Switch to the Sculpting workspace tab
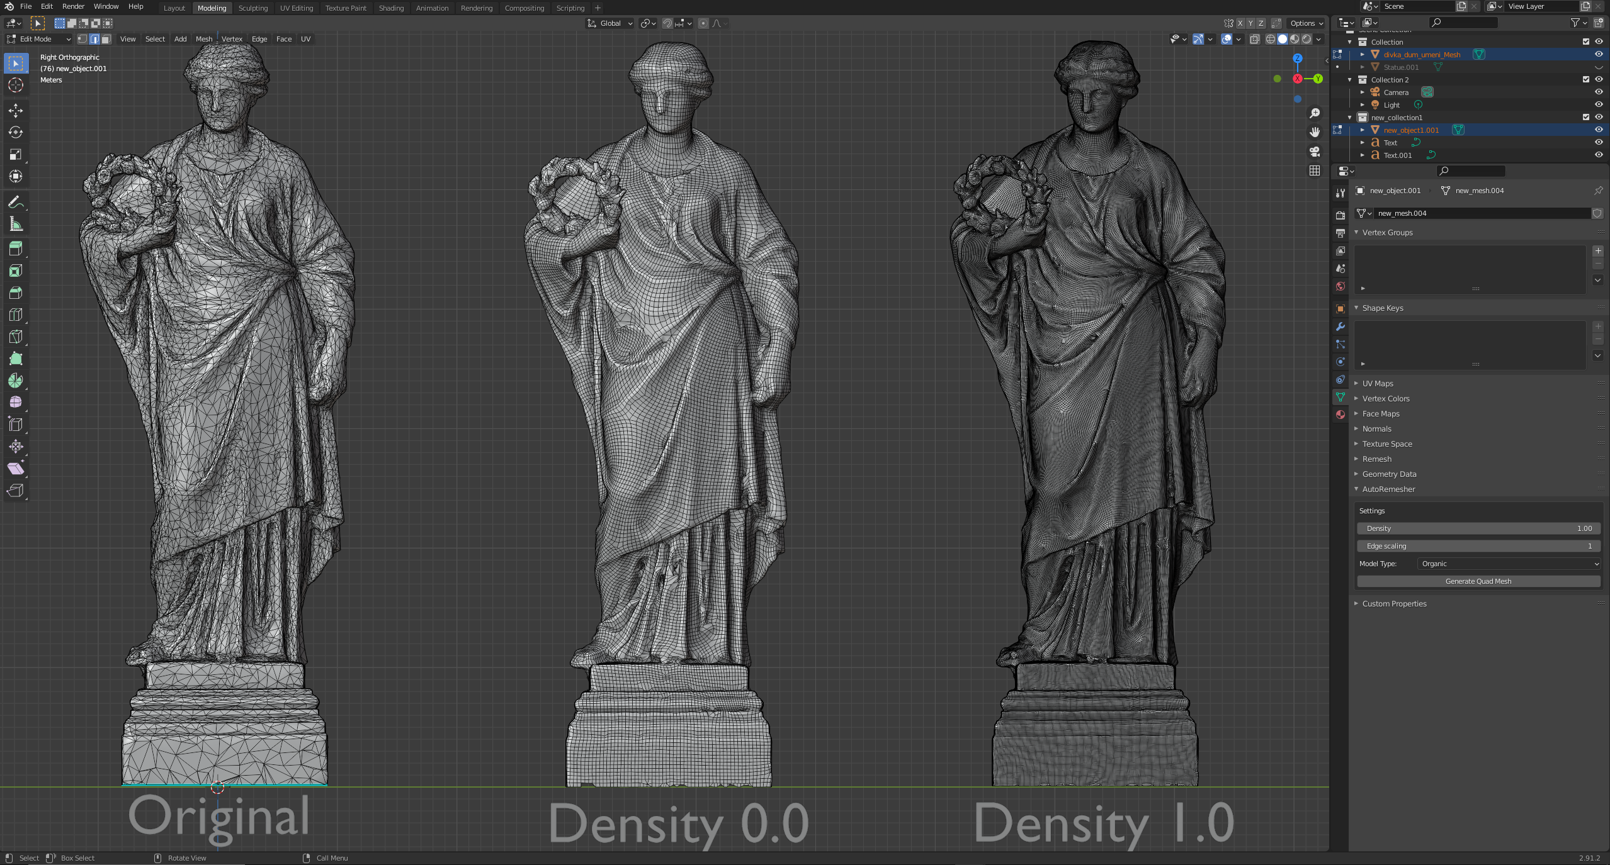The image size is (1610, 865). pyautogui.click(x=253, y=8)
